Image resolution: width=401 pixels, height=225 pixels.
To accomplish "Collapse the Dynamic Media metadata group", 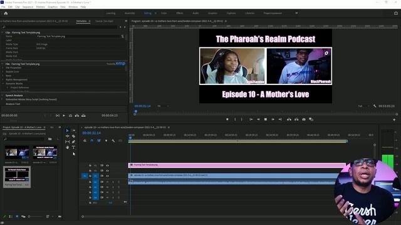I will [3, 83].
